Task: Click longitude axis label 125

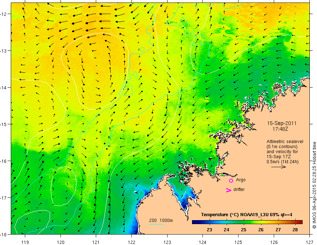Action: (238, 242)
